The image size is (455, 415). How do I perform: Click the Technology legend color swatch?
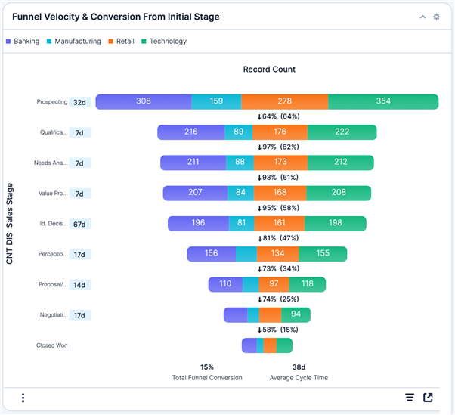144,42
